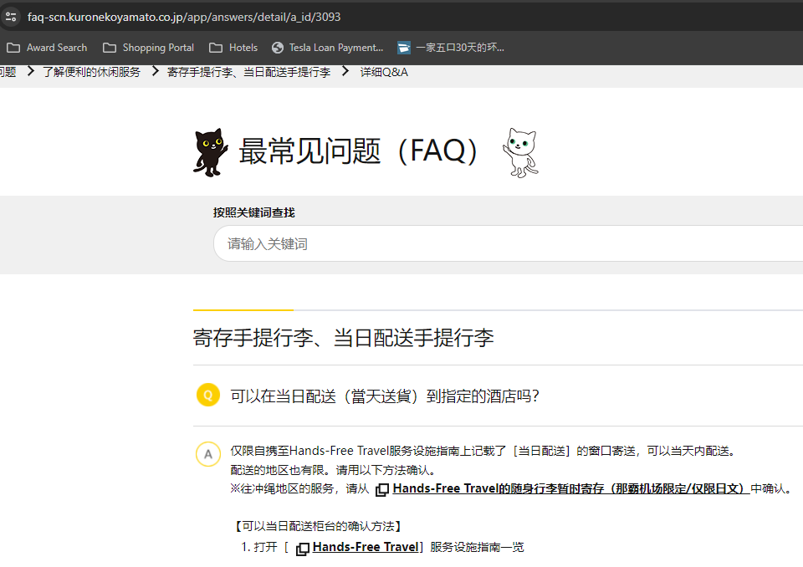Click the site information icon in address bar

pyautogui.click(x=10, y=17)
